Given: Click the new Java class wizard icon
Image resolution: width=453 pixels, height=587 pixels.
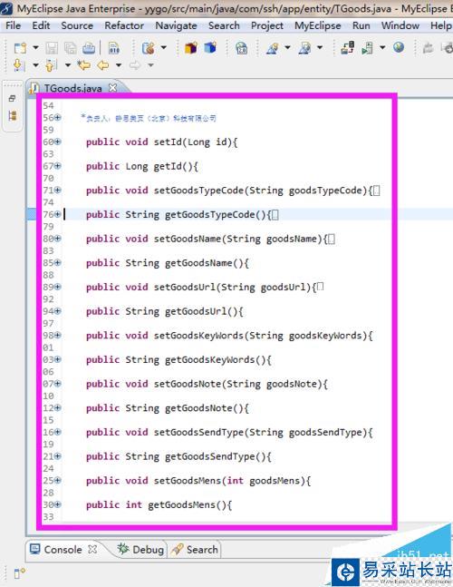Looking at the screenshot, I should coord(149,48).
